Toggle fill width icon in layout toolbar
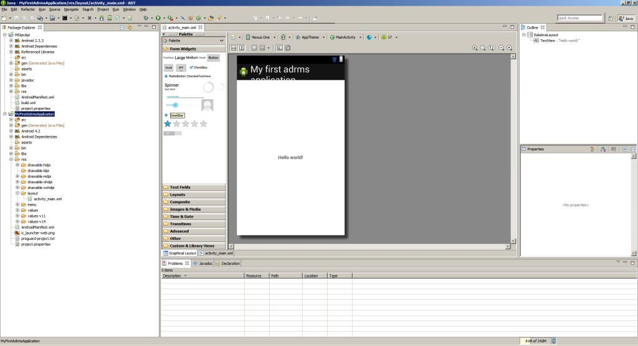638x346 pixels. [234, 47]
